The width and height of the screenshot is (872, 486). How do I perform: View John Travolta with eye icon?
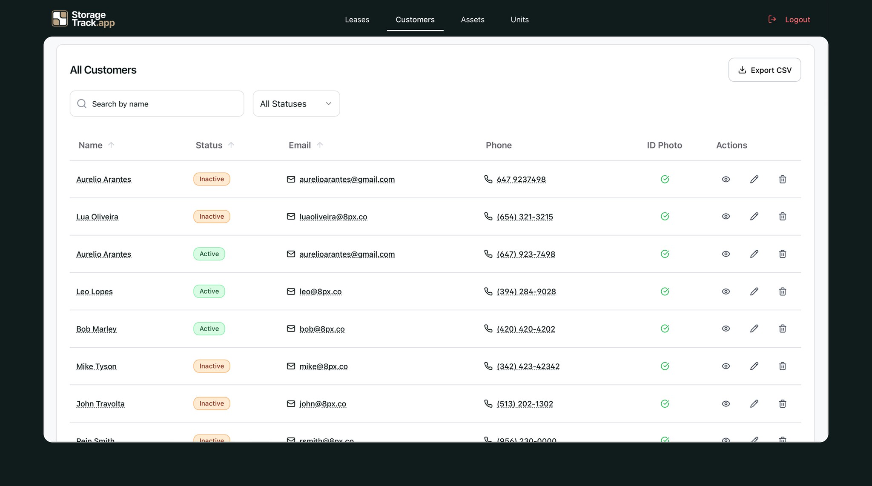(x=726, y=403)
